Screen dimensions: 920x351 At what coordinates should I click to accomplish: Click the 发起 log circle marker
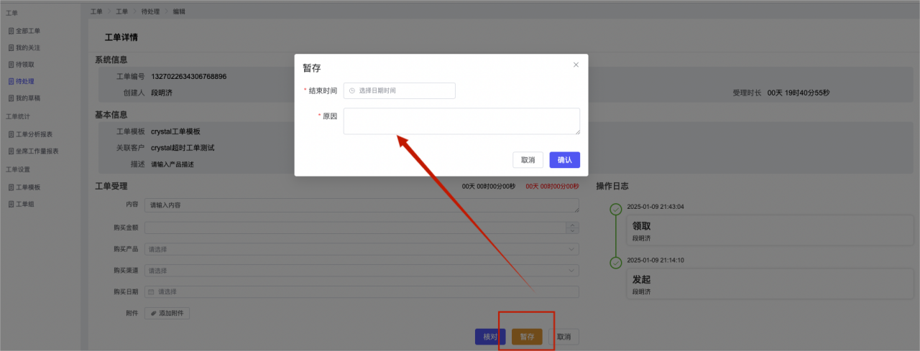click(x=615, y=263)
